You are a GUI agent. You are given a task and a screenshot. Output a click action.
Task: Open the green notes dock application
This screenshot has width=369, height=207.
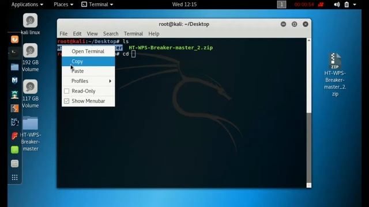(x=14, y=149)
